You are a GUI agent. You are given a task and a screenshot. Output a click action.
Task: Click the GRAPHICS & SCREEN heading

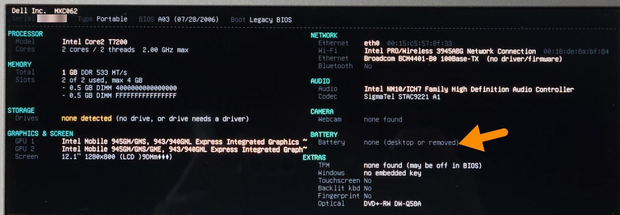pyautogui.click(x=40, y=134)
